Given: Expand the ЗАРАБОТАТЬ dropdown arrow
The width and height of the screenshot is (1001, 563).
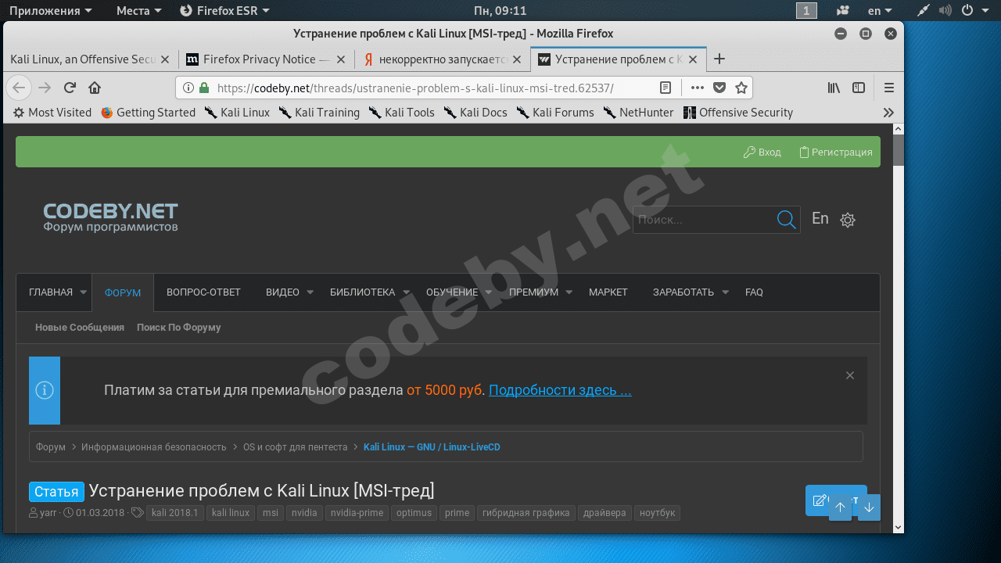Looking at the screenshot, I should pyautogui.click(x=725, y=292).
